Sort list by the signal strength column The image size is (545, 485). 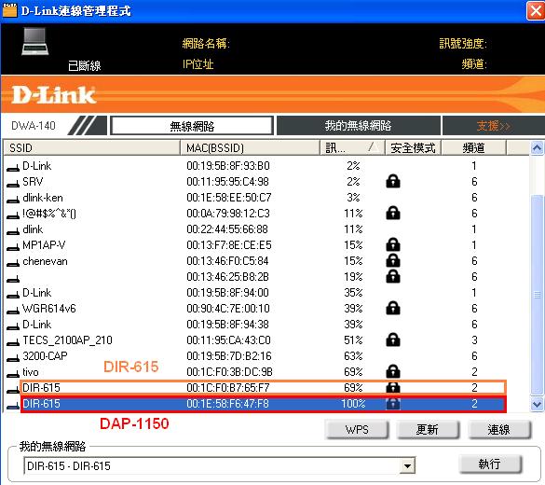pos(352,148)
